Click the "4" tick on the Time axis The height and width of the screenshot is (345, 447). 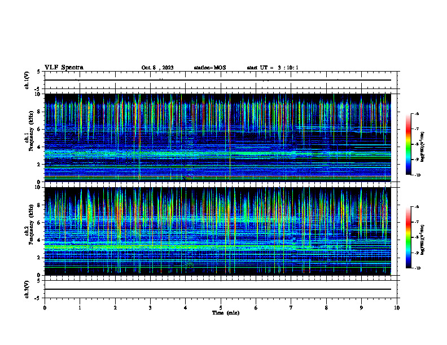186,308
